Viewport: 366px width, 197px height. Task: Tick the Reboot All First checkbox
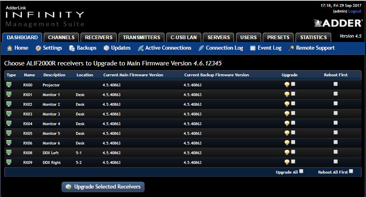click(x=351, y=171)
